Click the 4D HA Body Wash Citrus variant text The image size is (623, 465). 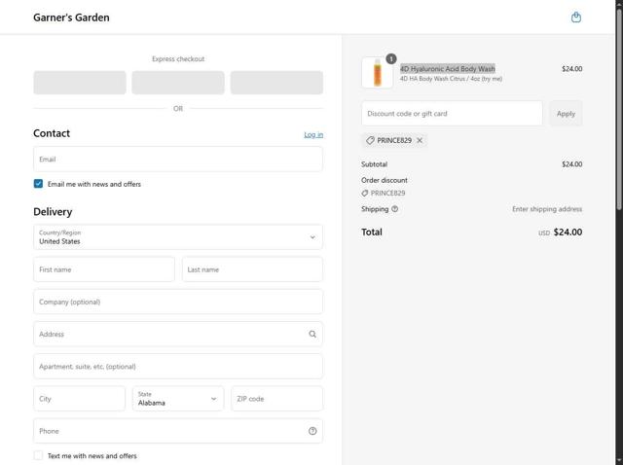tap(451, 79)
